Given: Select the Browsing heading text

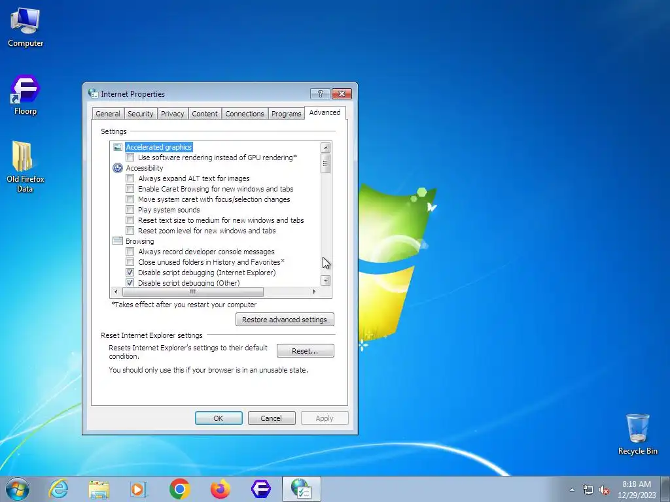Looking at the screenshot, I should 140,241.
